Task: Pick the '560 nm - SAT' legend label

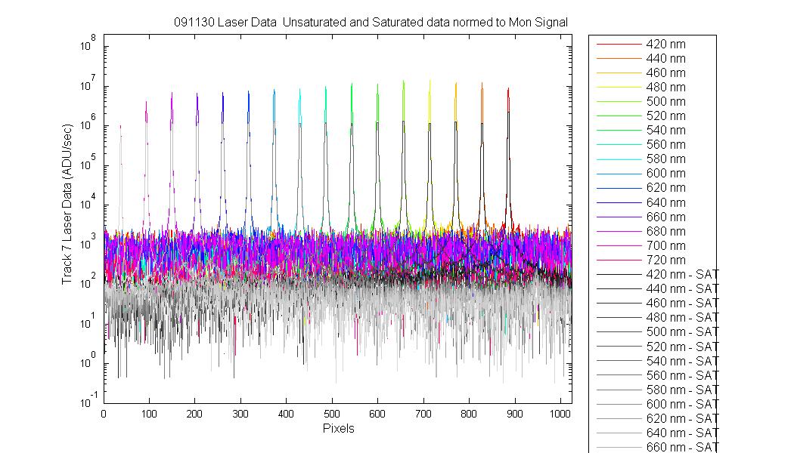Action: (682, 376)
